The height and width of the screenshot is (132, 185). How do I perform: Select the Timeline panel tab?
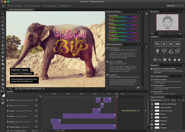(10, 92)
